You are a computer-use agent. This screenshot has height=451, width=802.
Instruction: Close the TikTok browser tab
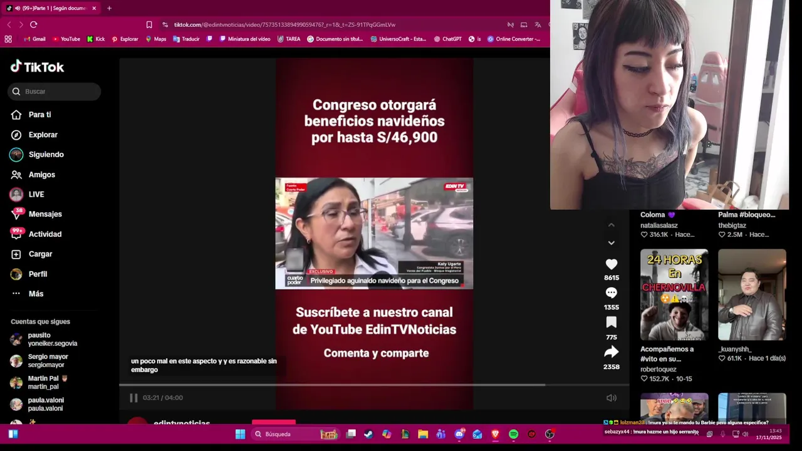click(94, 8)
